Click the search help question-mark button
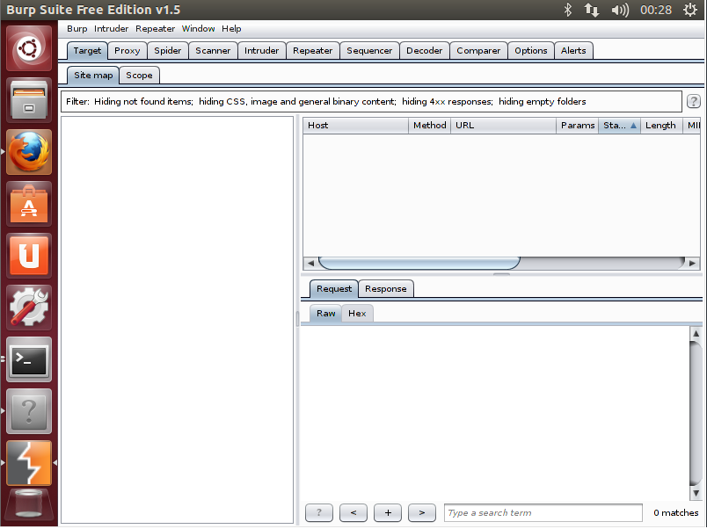The width and height of the screenshot is (707, 529). tap(319, 513)
